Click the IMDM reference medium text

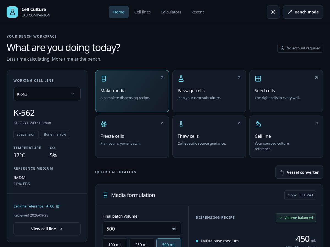[20, 178]
